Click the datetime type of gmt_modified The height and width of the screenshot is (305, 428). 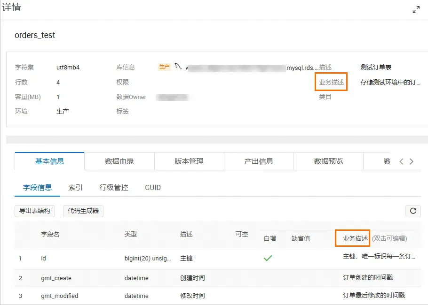pos(136,296)
